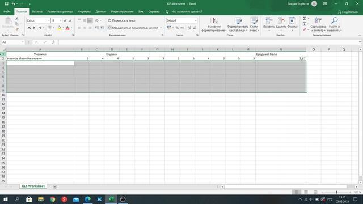Toggle bold Ж formatting

[29, 28]
